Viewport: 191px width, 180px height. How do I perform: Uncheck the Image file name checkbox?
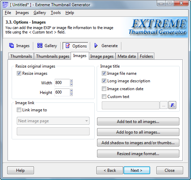pyautogui.click(x=104, y=73)
